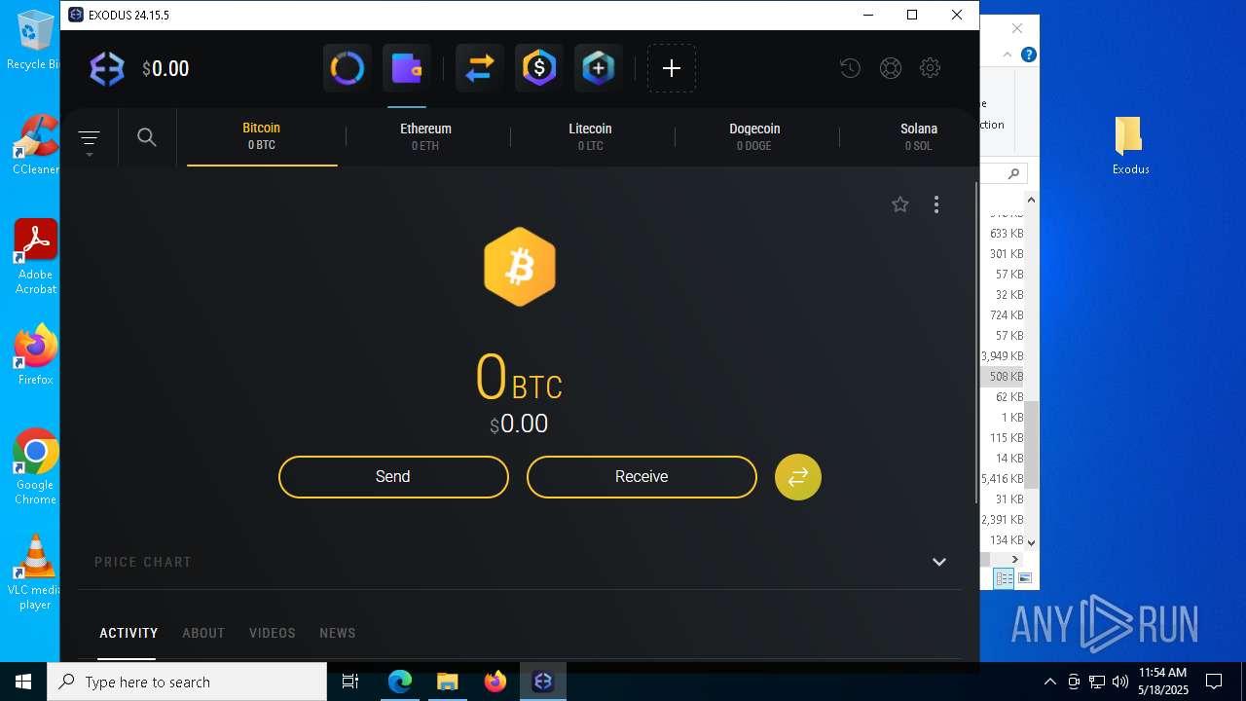The image size is (1246, 701).
Task: Click the Receive button
Action: (641, 477)
